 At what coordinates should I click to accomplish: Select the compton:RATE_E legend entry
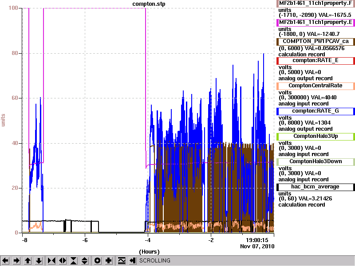pyautogui.click(x=316, y=61)
